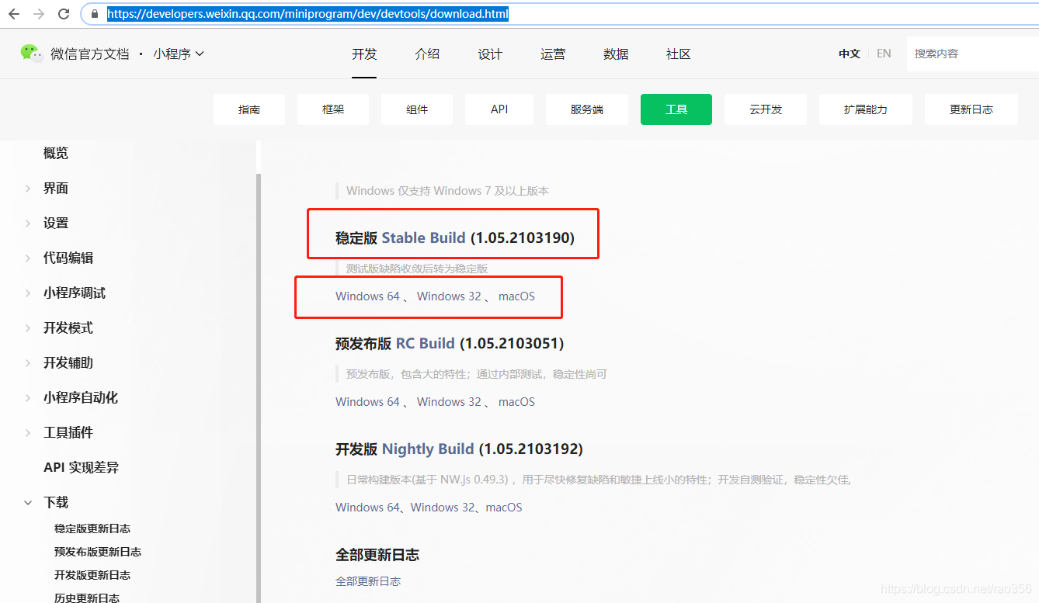The image size is (1039, 603).
Task: Switch language to EN
Action: (x=884, y=54)
